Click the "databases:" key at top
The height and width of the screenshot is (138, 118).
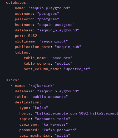[17, 3]
